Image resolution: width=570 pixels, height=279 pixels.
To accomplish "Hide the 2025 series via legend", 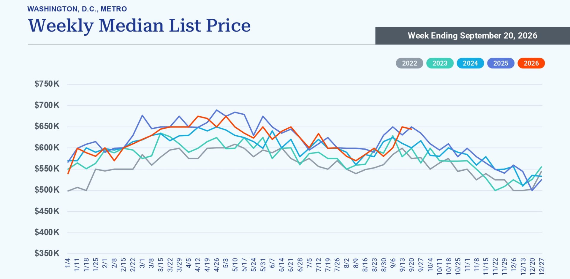I will click(x=501, y=63).
